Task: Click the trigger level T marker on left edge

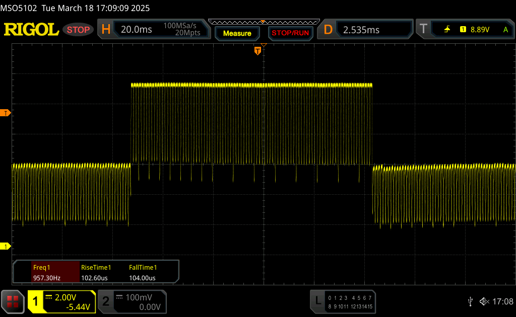Action: click(x=5, y=113)
